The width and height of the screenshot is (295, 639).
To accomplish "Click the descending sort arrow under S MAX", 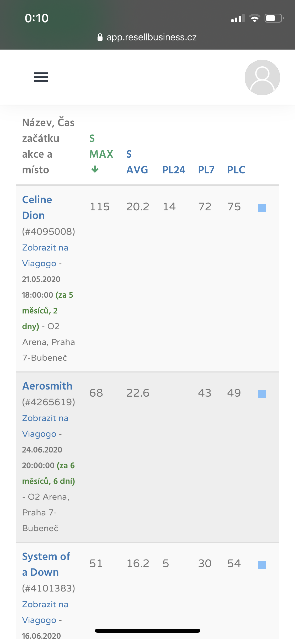I will pos(95,169).
